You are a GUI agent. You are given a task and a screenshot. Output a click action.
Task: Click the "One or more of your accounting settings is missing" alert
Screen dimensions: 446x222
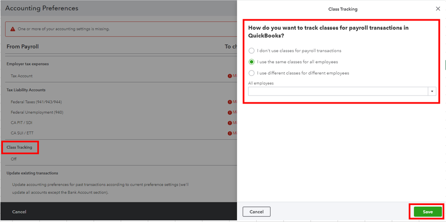[121, 29]
